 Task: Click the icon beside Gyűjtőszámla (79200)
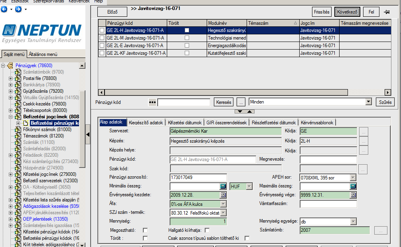(18, 91)
